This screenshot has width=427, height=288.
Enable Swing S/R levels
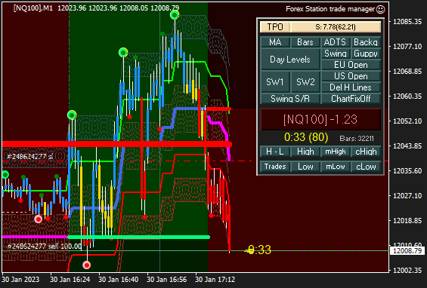click(x=290, y=99)
